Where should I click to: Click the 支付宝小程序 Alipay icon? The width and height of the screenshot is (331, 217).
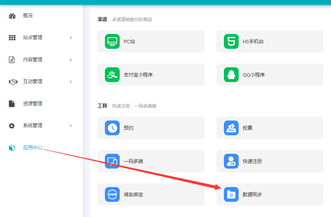pos(112,75)
